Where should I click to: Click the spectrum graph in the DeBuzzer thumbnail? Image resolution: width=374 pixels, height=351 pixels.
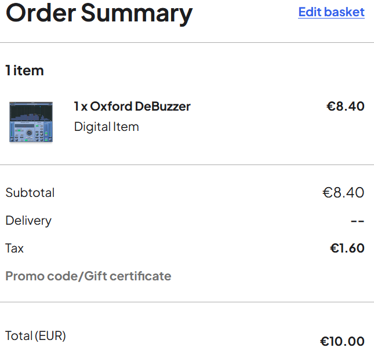tap(31, 112)
